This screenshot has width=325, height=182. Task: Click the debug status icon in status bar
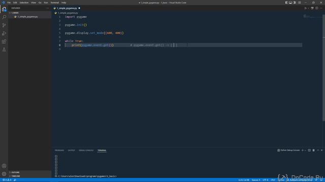point(15,180)
